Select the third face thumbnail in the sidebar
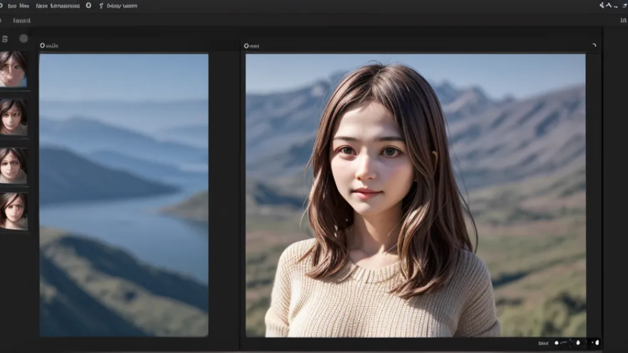Screen dimensions: 628x353 point(13,165)
